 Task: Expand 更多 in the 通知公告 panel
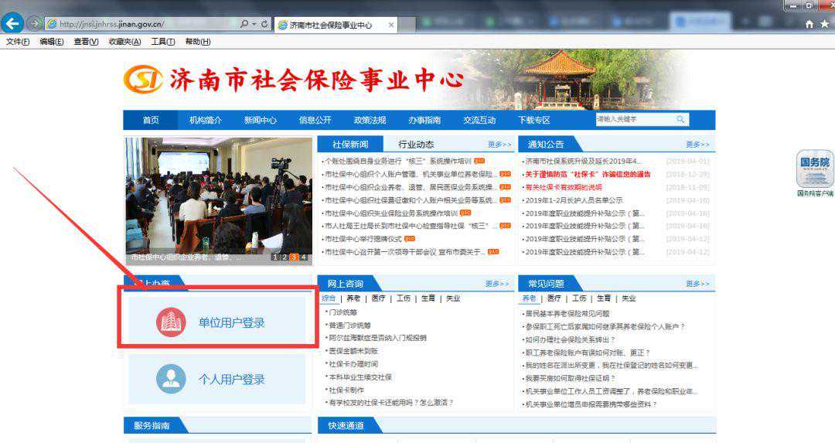697,145
